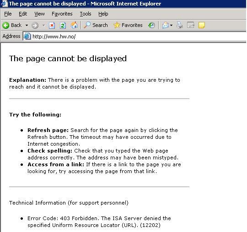The height and width of the screenshot is (232, 247).
Task: Open the Forward history dropdown arrow
Action: (x=43, y=25)
